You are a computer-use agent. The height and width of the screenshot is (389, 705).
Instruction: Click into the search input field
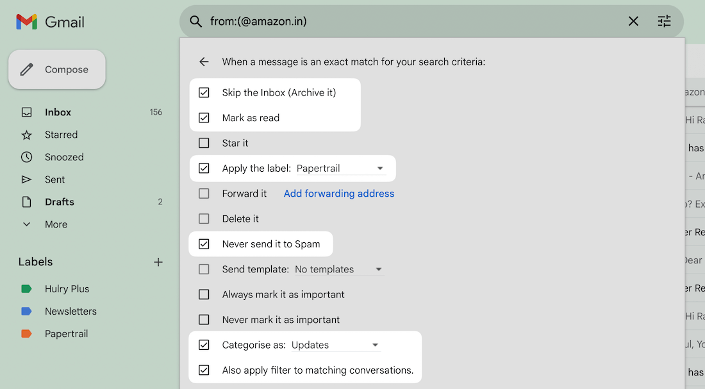point(410,22)
